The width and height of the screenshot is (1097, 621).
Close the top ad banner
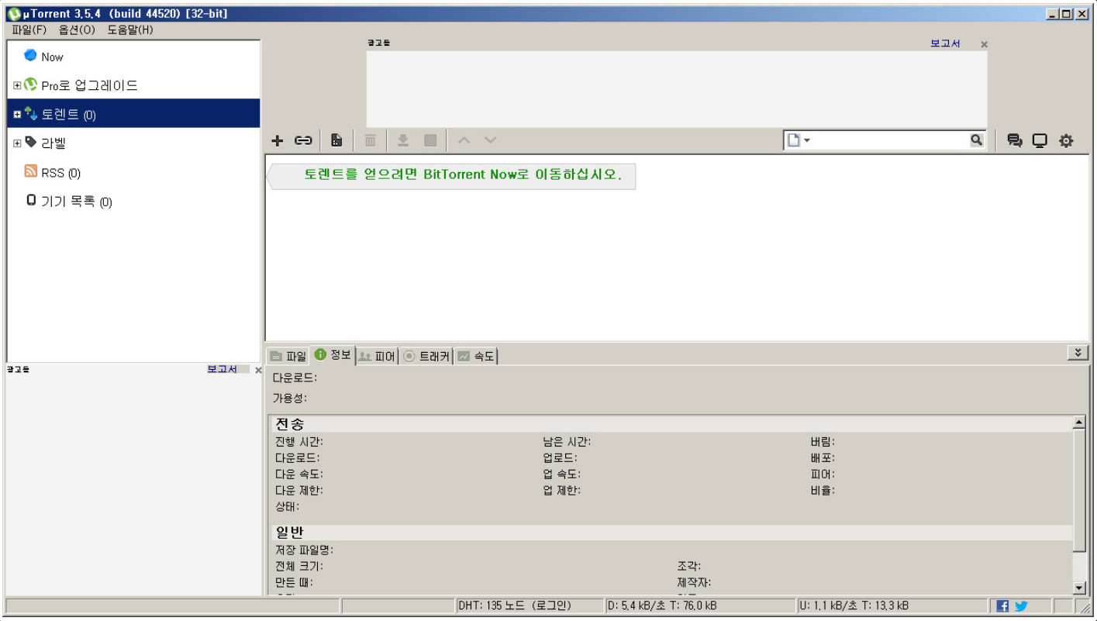point(984,44)
